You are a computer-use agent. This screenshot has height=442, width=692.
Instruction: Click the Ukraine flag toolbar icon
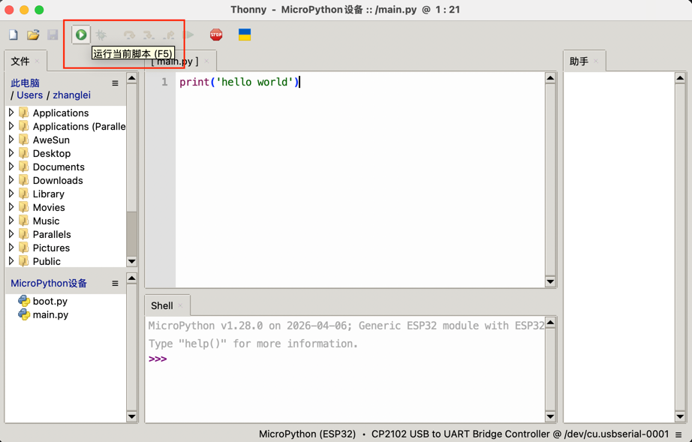point(245,35)
